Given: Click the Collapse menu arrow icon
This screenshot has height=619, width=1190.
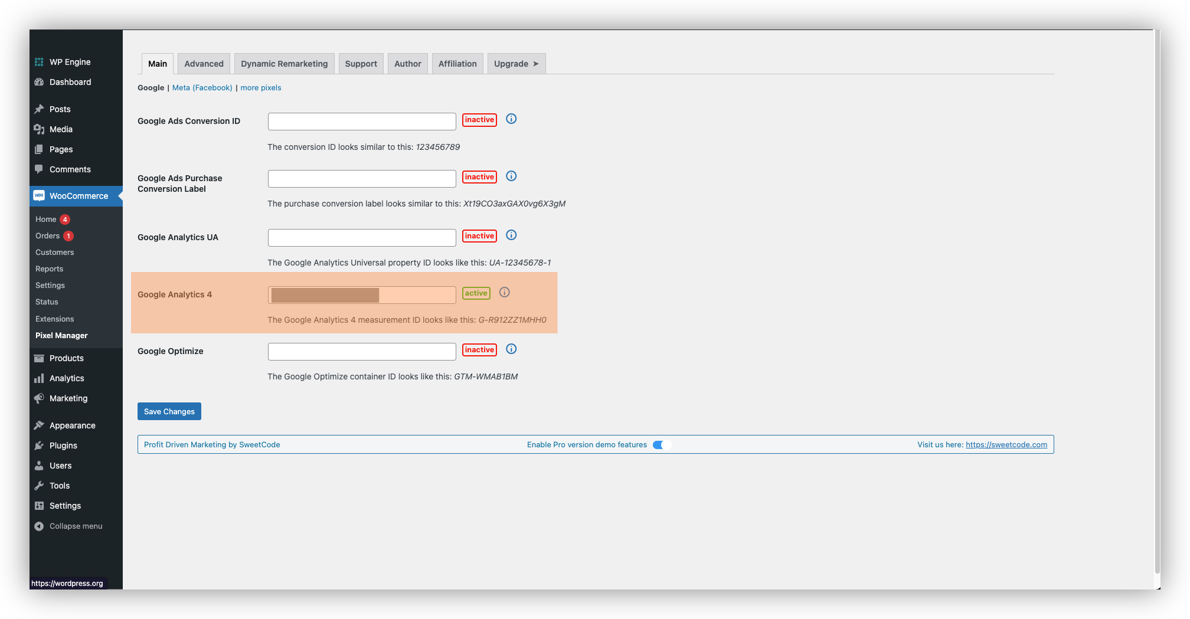Looking at the screenshot, I should point(39,526).
